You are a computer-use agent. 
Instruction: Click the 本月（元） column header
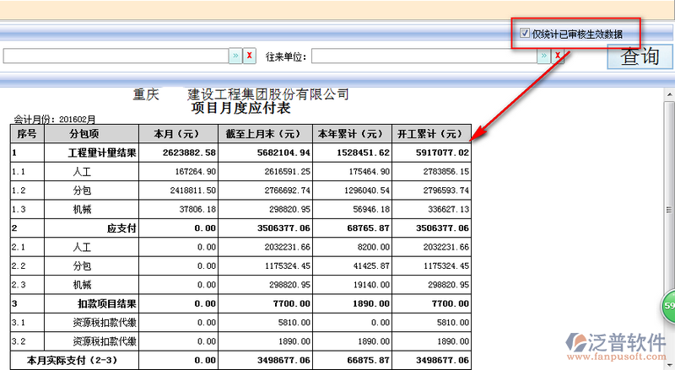[180, 134]
